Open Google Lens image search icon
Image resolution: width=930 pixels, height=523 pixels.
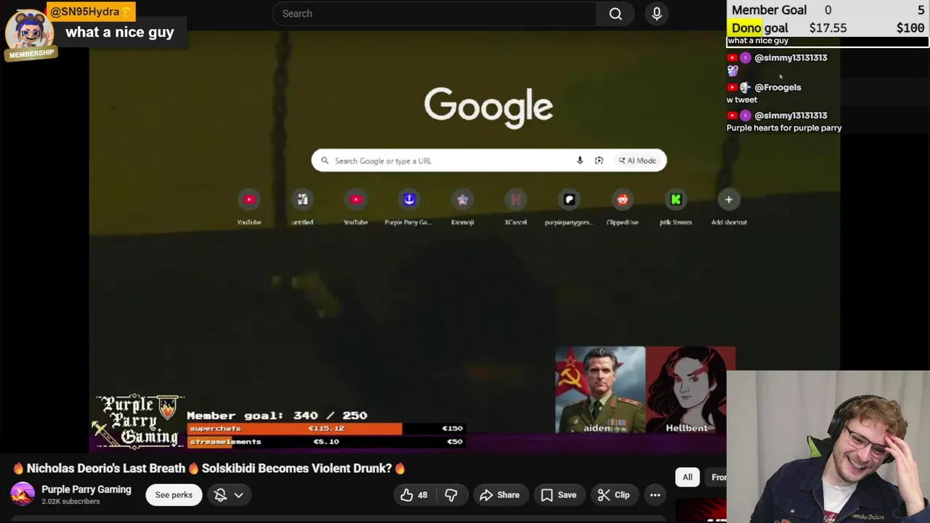tap(599, 161)
